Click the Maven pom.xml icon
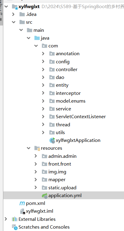 (22, 203)
